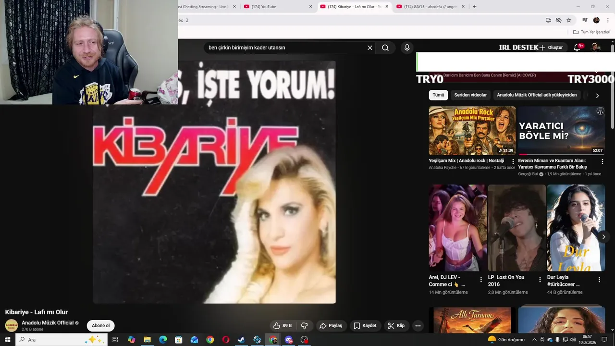Select the Seriden videolar filter chip
The width and height of the screenshot is (615, 346).
tap(470, 95)
